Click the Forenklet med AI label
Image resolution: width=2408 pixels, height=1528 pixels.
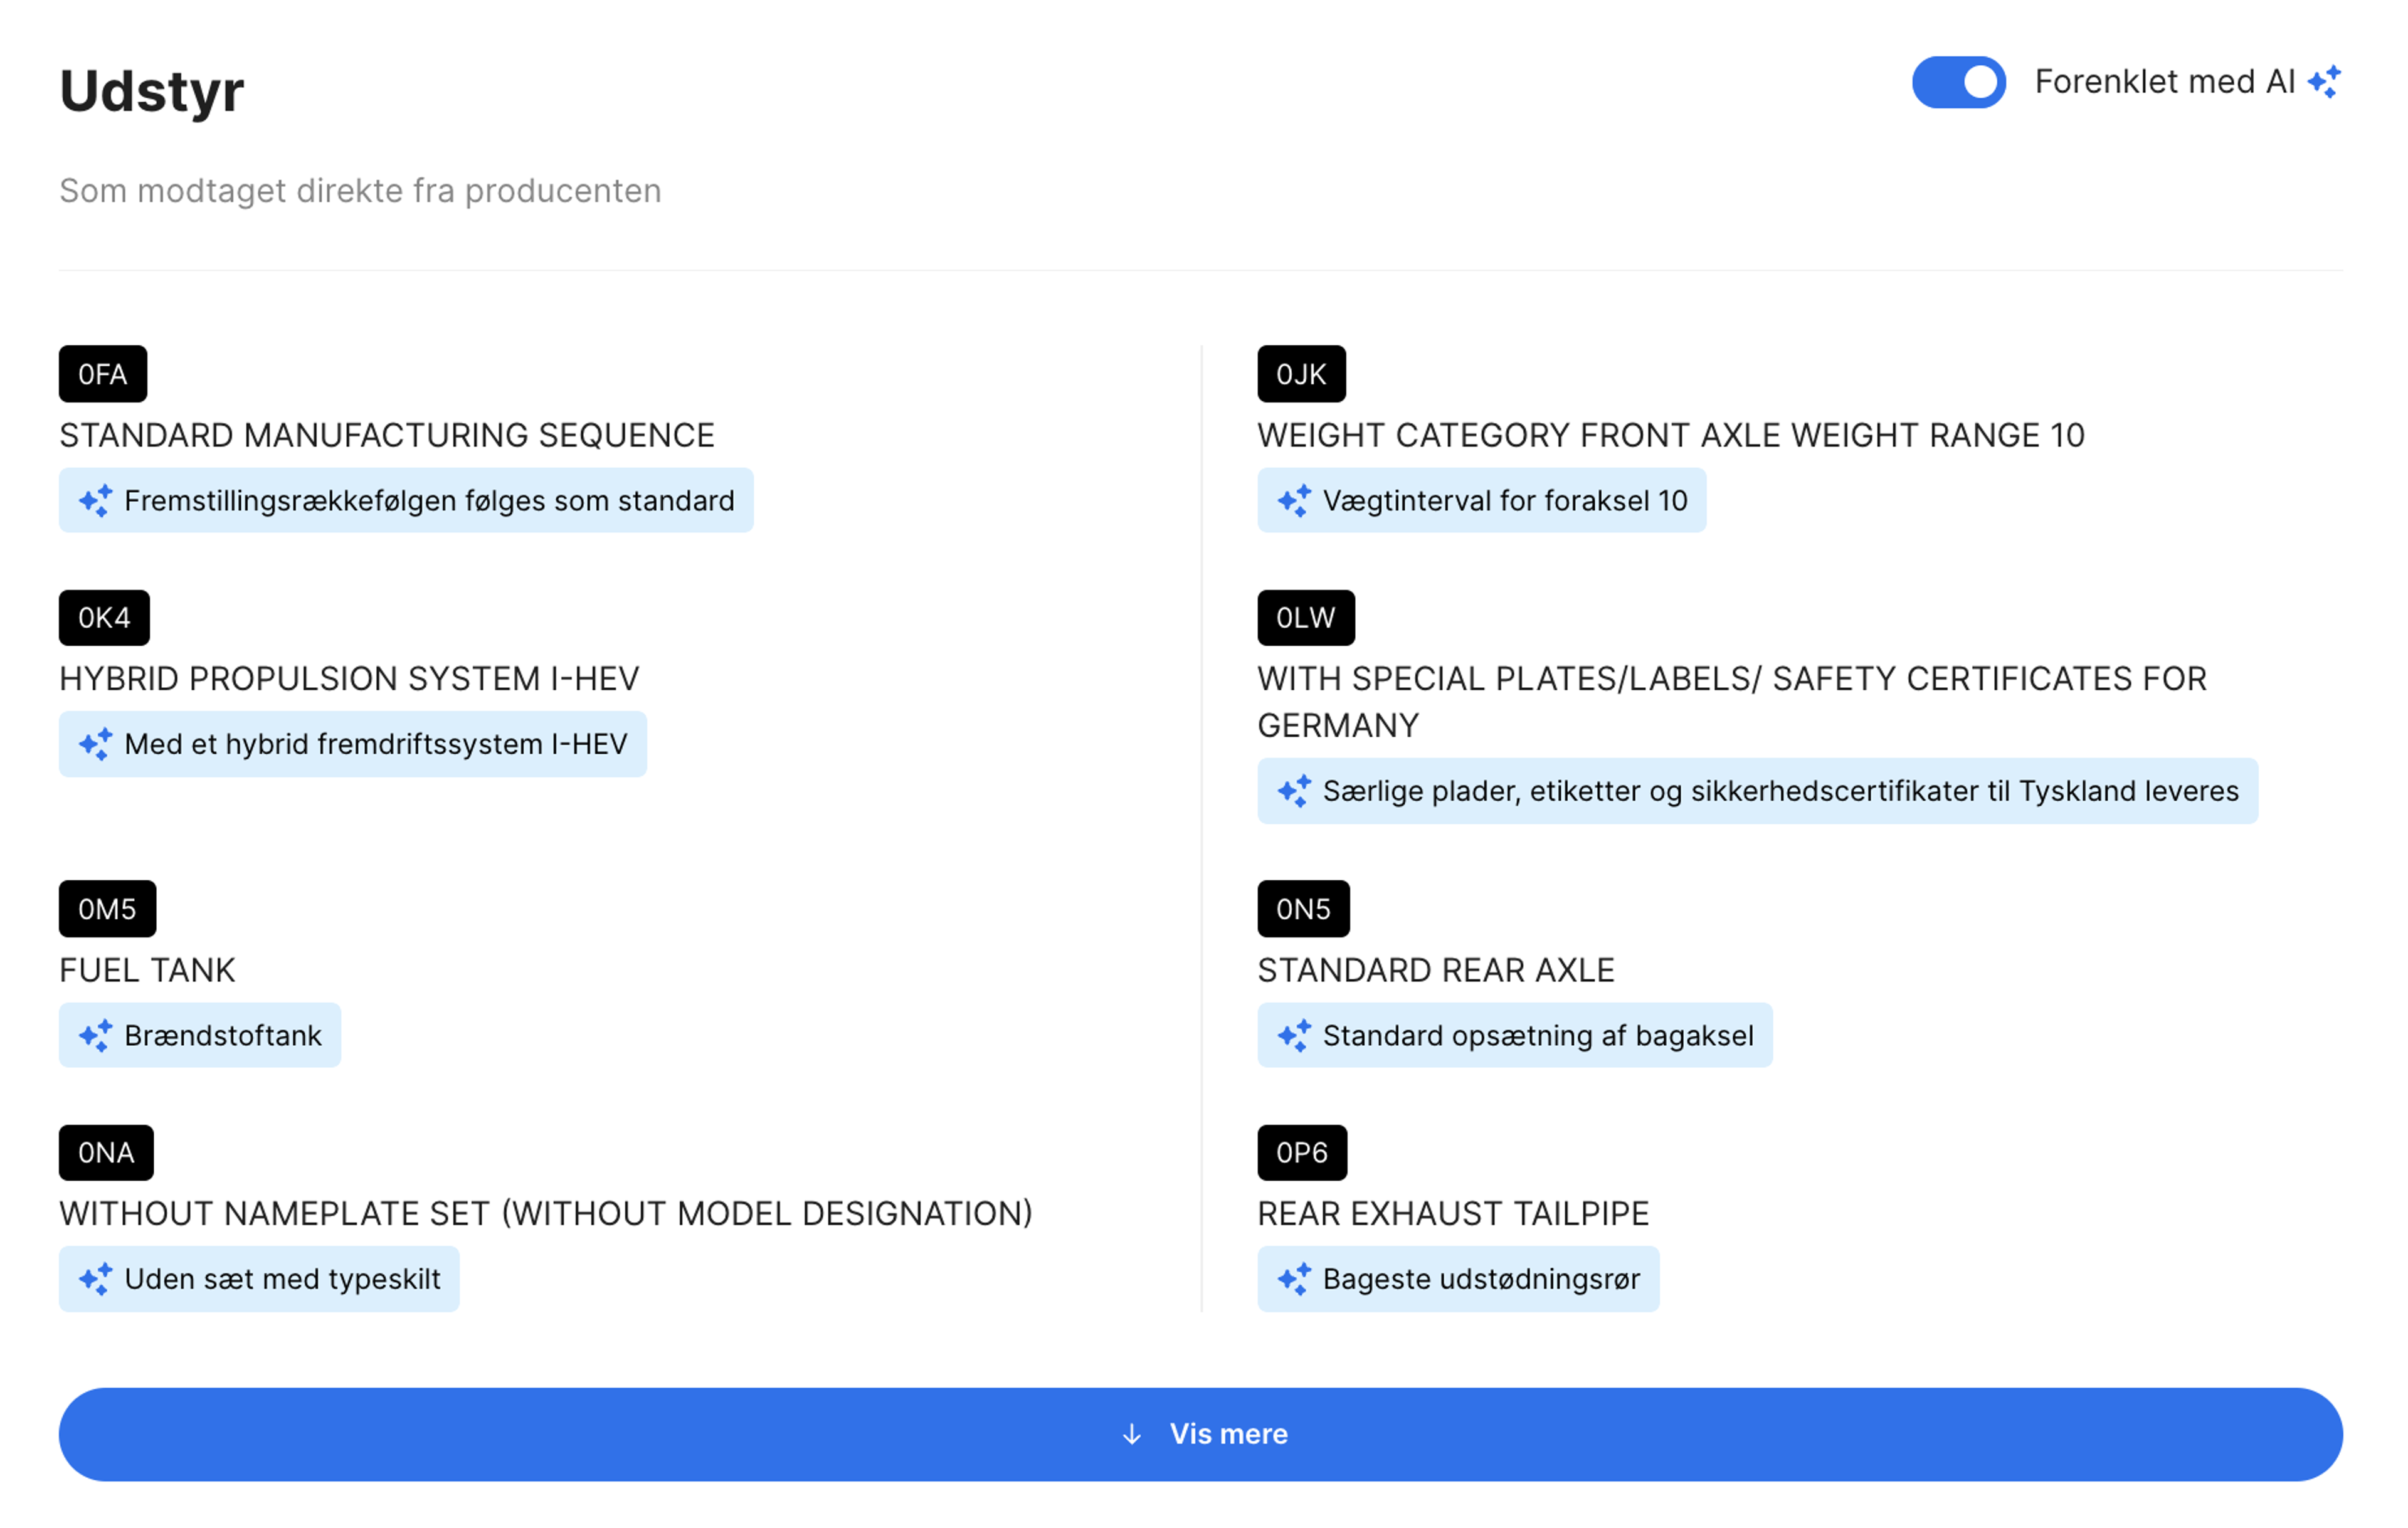click(2165, 82)
